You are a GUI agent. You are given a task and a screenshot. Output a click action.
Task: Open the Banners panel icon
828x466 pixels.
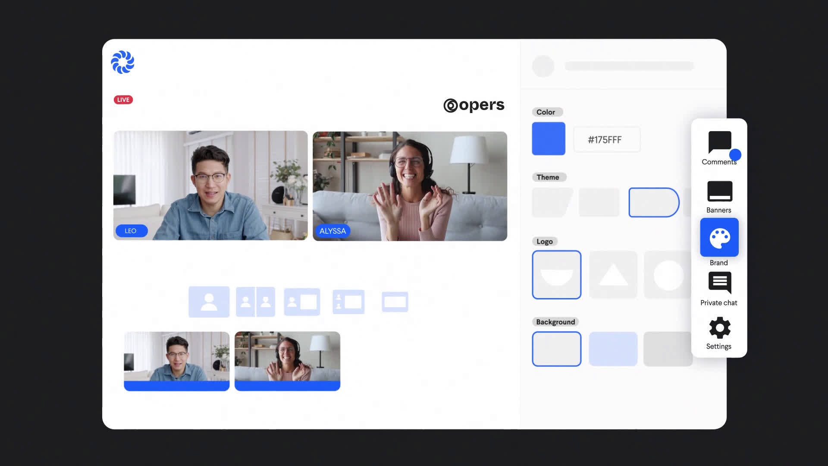coord(719,192)
